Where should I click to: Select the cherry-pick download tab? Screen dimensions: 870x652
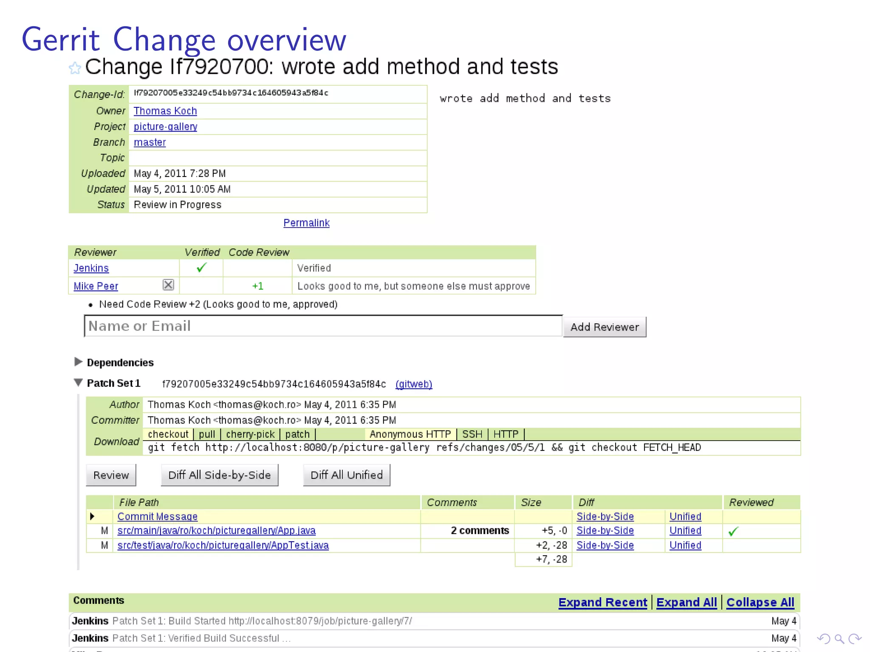[x=250, y=434]
